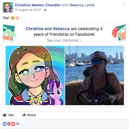
Task: Click the public globe audience icon
Action: [45, 10]
